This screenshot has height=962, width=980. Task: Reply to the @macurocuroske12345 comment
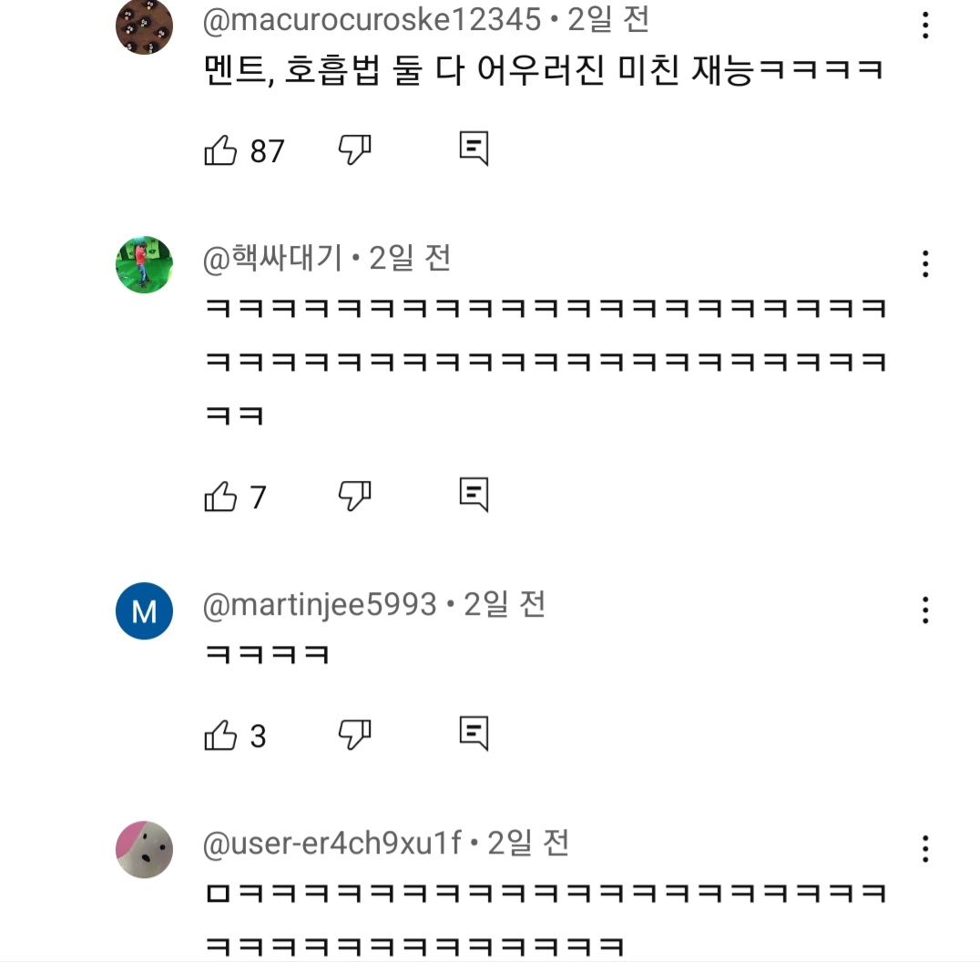pos(474,148)
